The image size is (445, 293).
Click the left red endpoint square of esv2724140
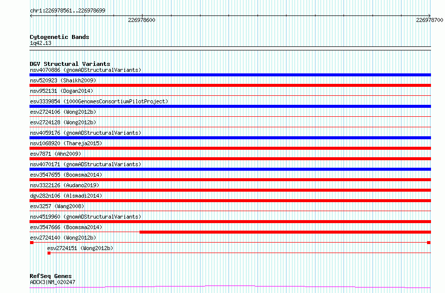click(x=32, y=243)
